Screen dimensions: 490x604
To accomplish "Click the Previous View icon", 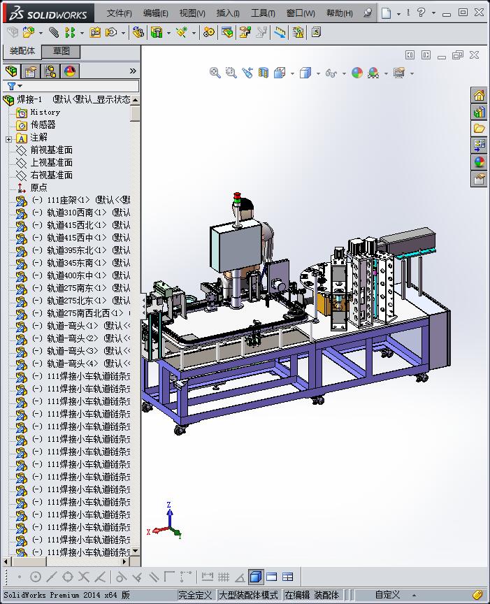I will (x=247, y=73).
